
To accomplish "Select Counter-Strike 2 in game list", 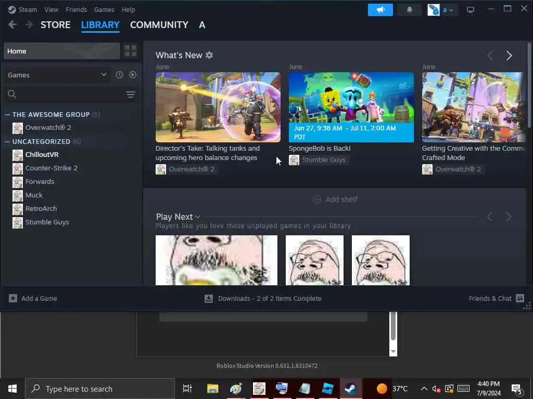I will [x=52, y=168].
